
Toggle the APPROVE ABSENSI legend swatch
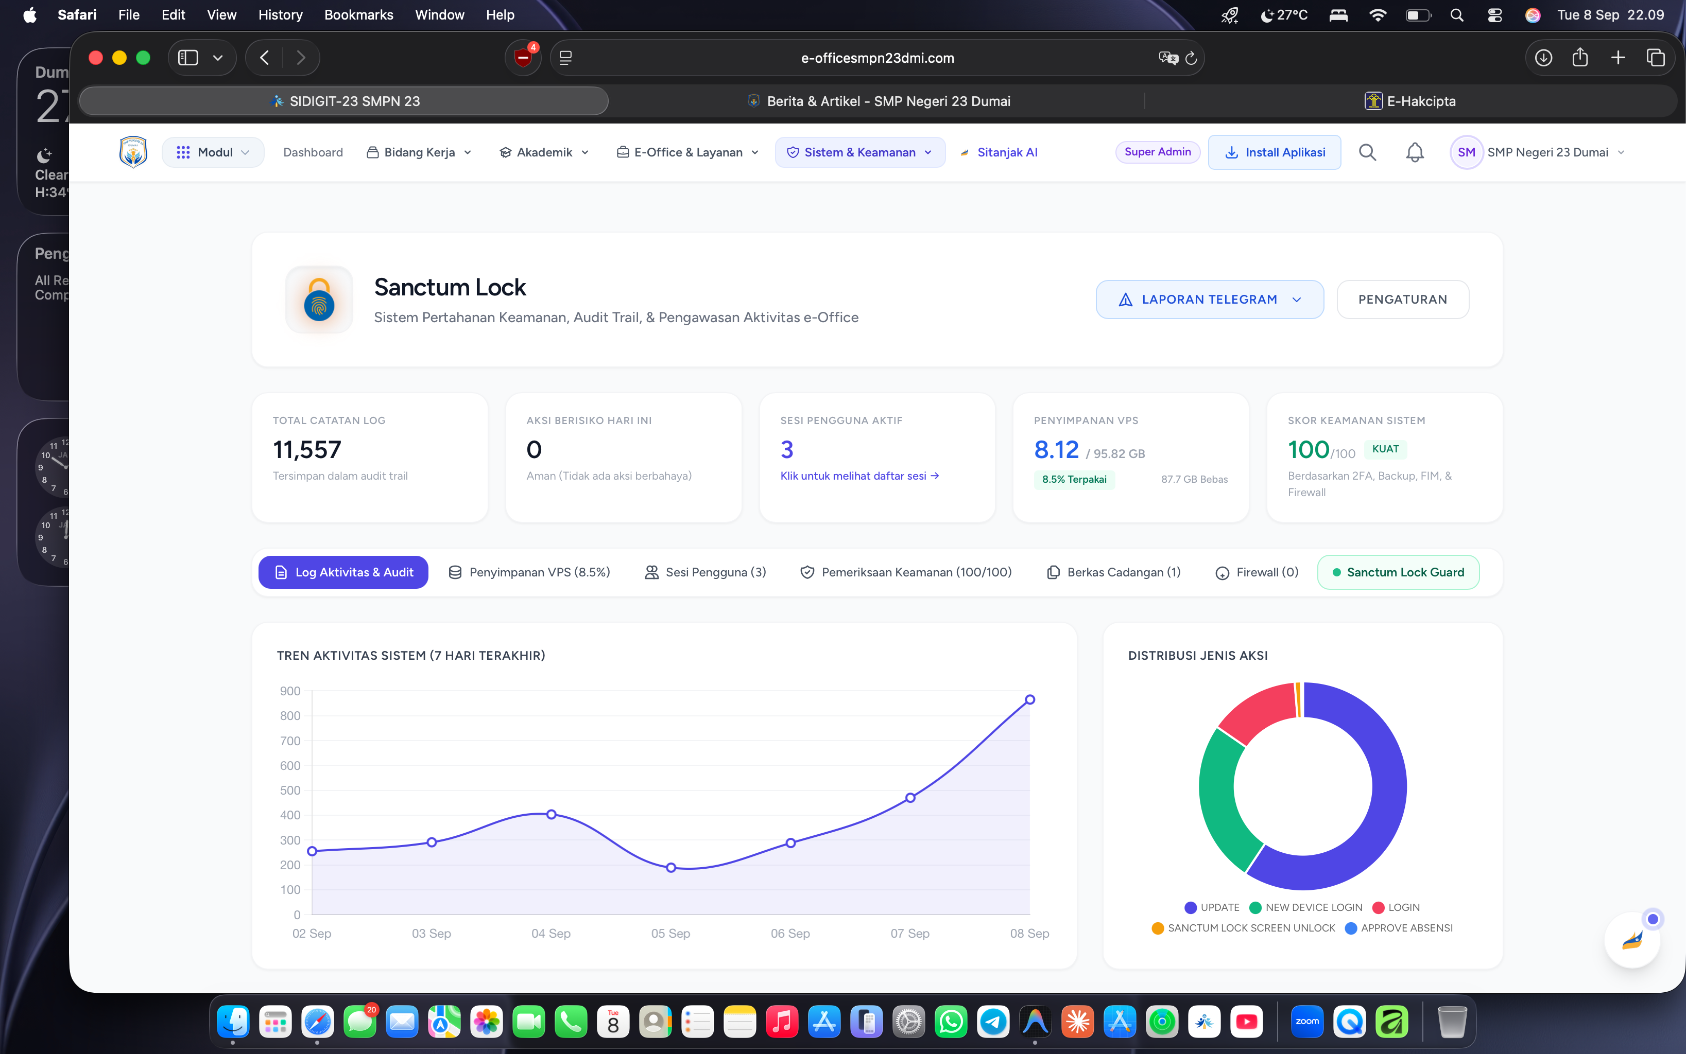(x=1351, y=928)
